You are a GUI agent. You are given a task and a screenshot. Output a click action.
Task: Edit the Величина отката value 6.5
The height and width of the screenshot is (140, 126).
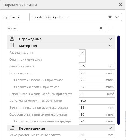point(97,66)
